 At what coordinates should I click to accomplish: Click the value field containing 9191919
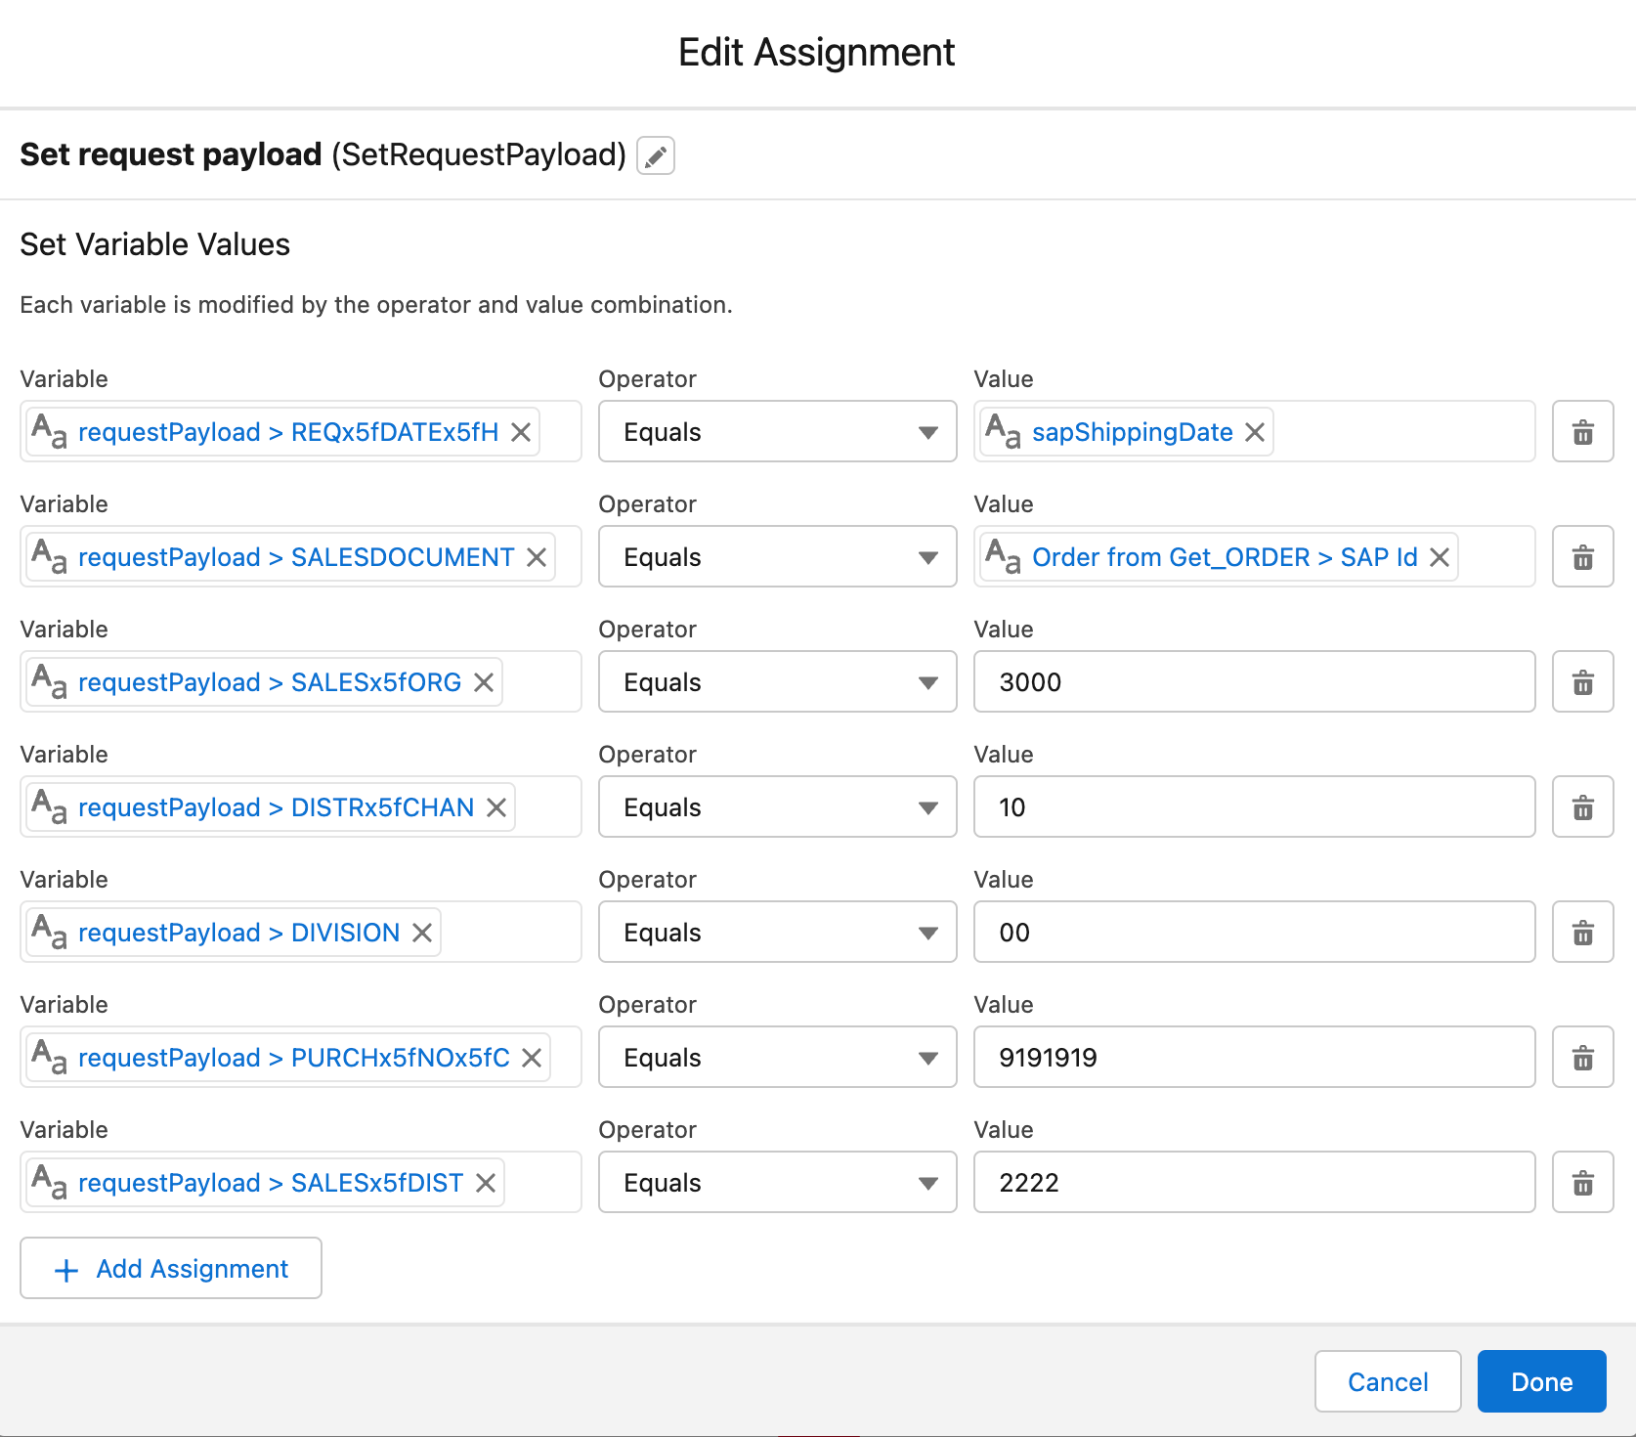pos(1254,1058)
